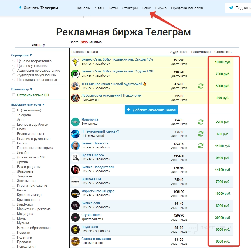This screenshot has width=251, height=248.
Task: Click the portrait avatar of Бизнес Личность
Action: (x=75, y=146)
